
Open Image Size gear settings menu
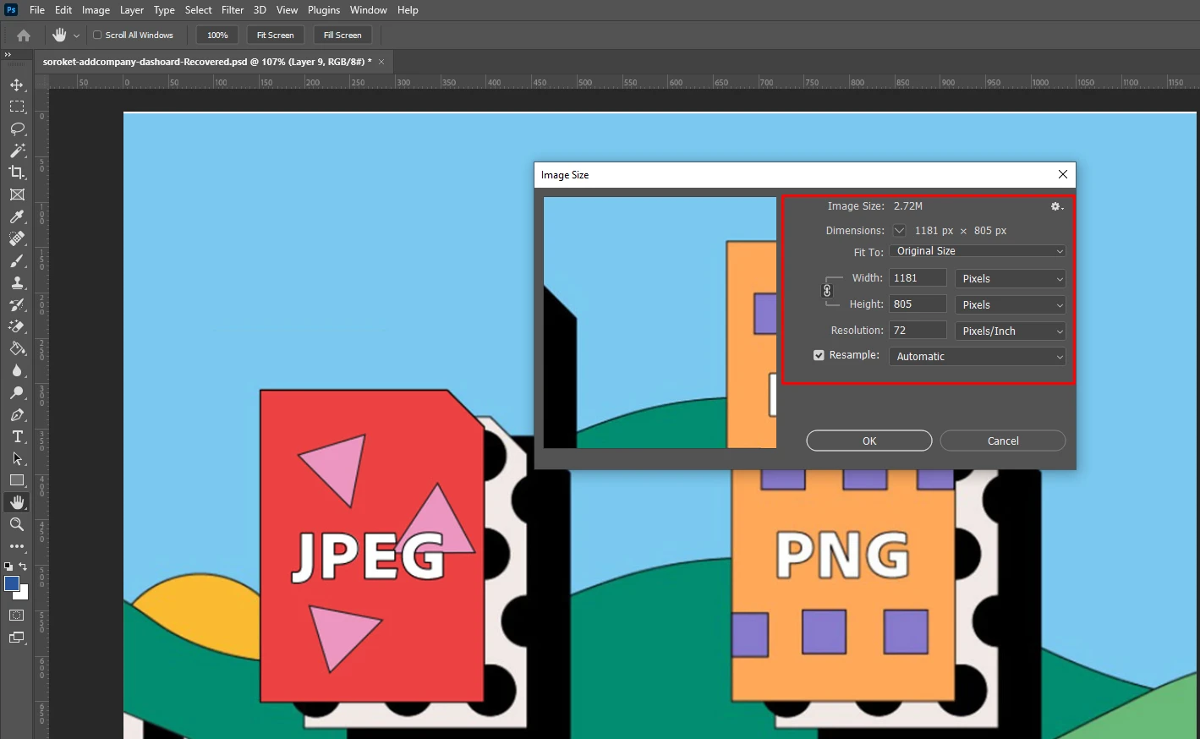click(x=1056, y=206)
